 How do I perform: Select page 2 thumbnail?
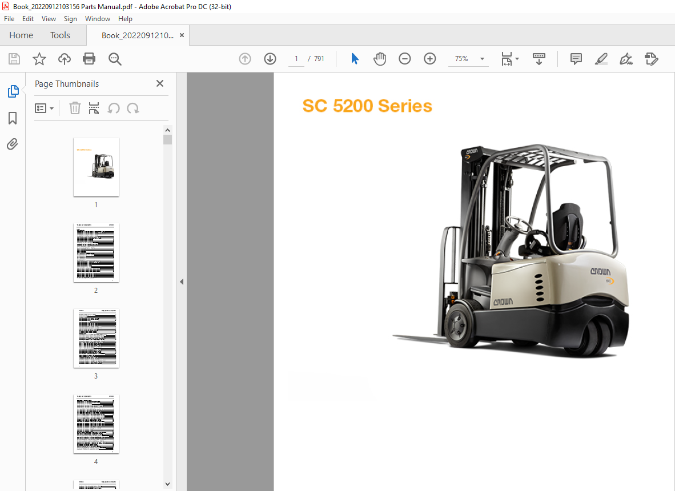coord(96,252)
